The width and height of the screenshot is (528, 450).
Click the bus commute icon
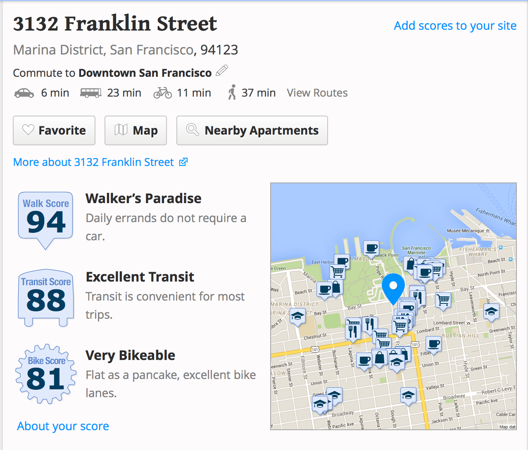point(91,93)
